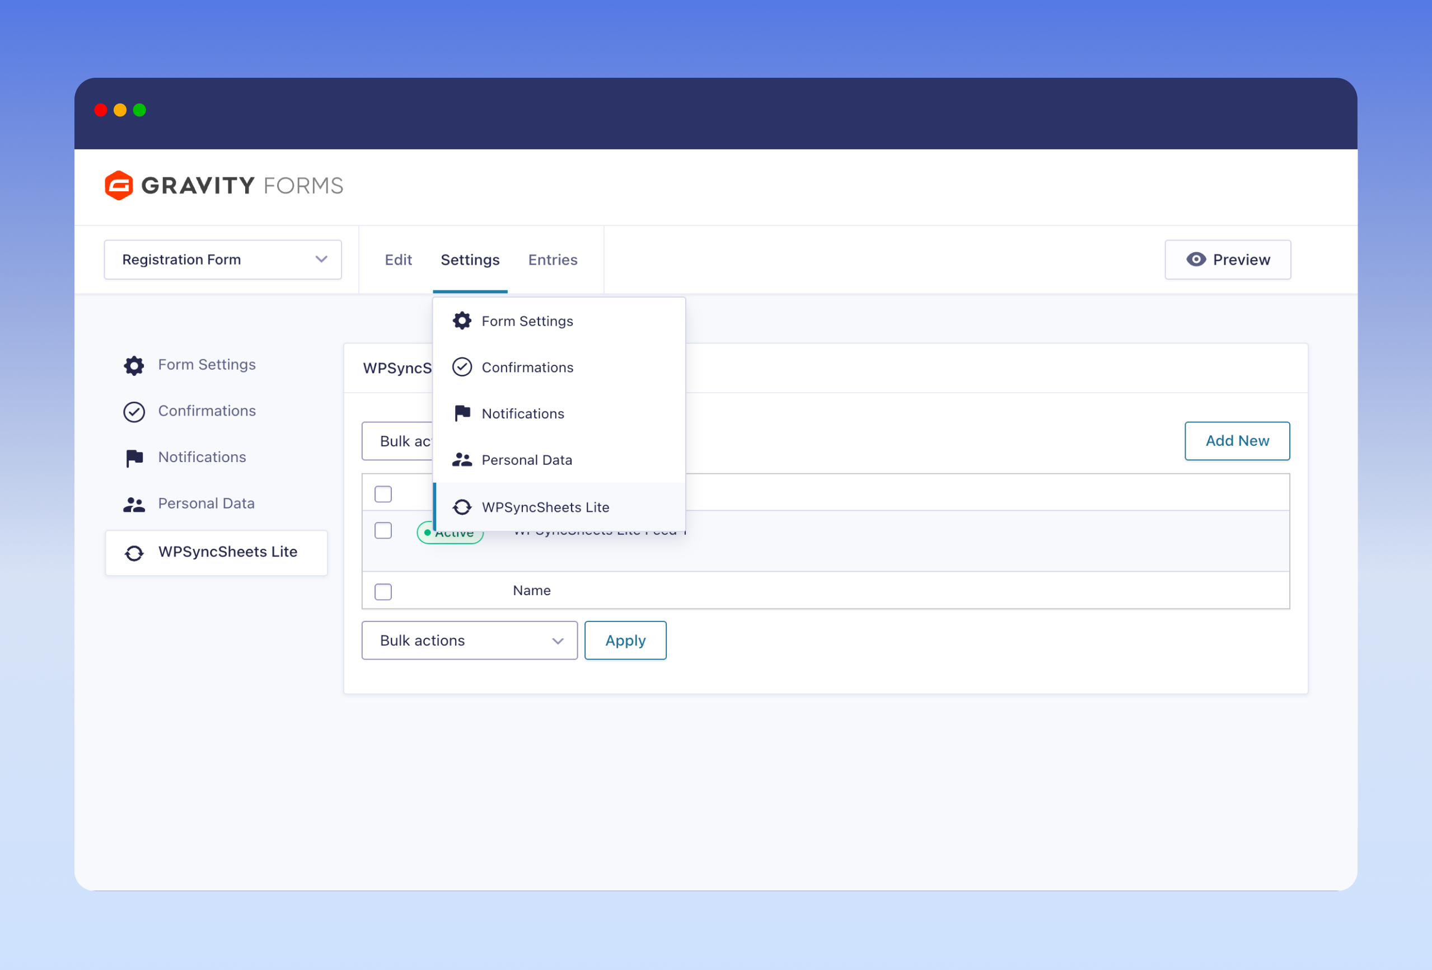Tick the header select-all checkbox

coord(383,494)
